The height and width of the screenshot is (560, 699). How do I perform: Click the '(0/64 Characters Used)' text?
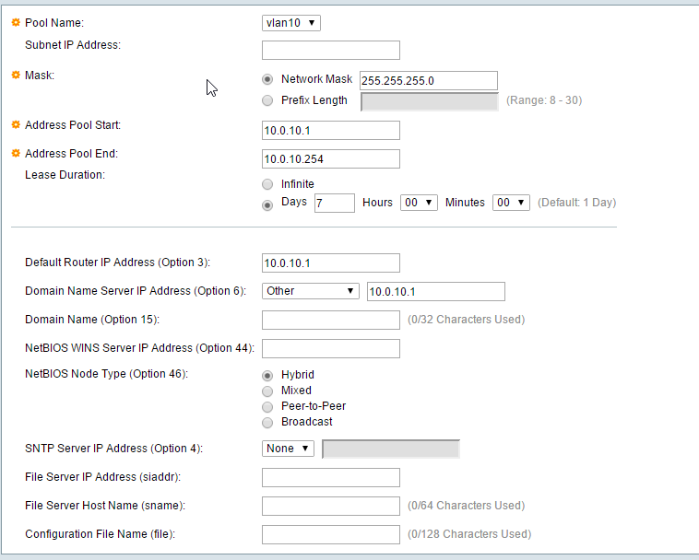pyautogui.click(x=467, y=506)
